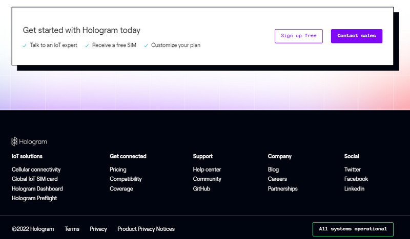View the Pricing page

(x=118, y=170)
